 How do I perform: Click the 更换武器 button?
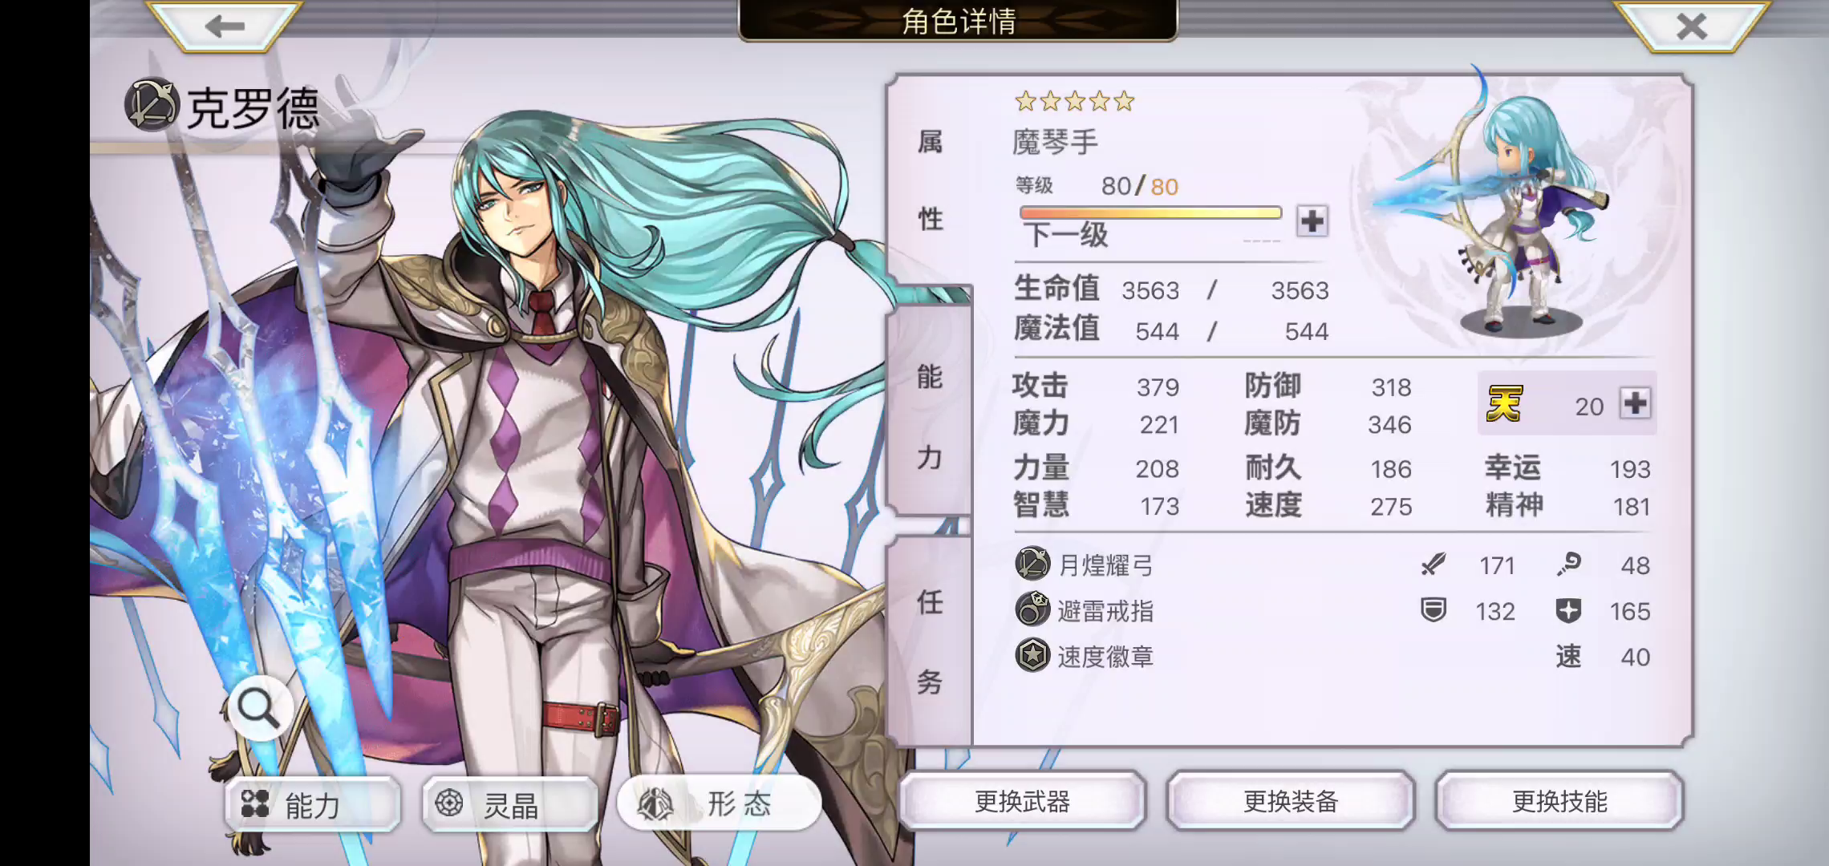pos(1022,801)
